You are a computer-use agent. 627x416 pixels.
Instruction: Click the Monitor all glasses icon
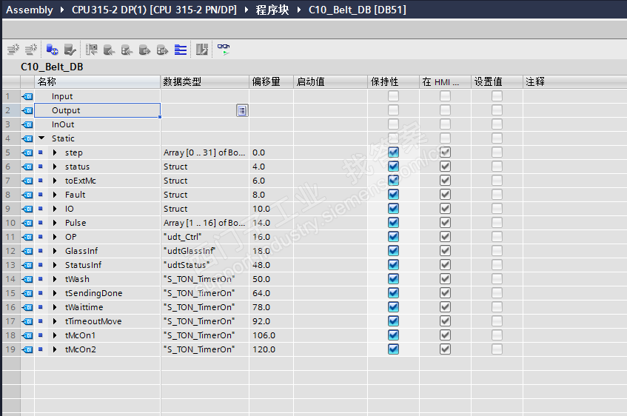pyautogui.click(x=224, y=50)
